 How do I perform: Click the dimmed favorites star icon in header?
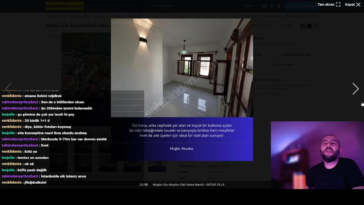coord(279,6)
